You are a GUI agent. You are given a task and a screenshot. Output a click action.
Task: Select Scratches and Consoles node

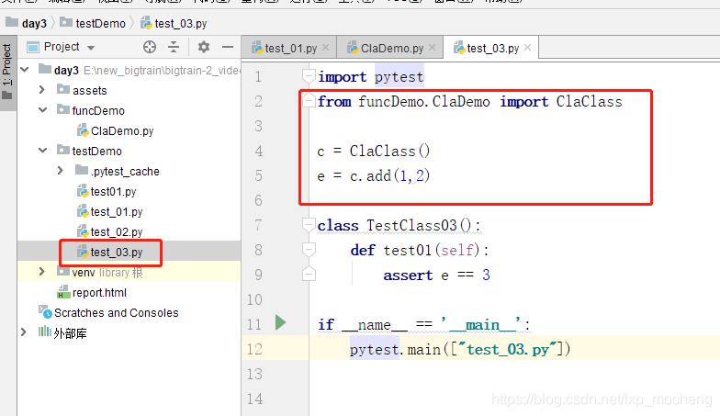108,312
